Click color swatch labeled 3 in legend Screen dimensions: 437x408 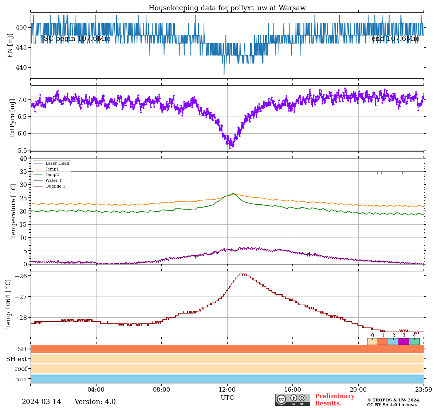pos(404,341)
